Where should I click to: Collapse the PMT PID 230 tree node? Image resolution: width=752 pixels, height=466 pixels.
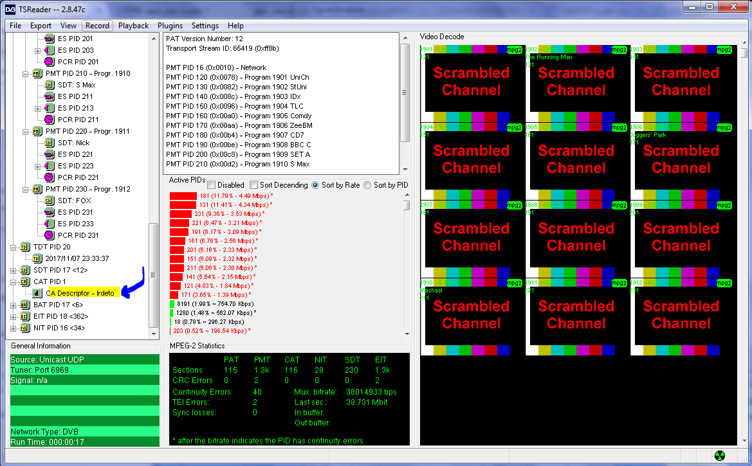pos(26,189)
